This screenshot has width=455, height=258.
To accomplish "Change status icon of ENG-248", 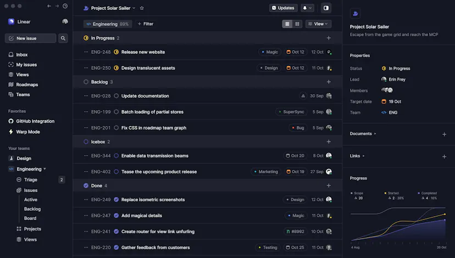I will point(116,52).
